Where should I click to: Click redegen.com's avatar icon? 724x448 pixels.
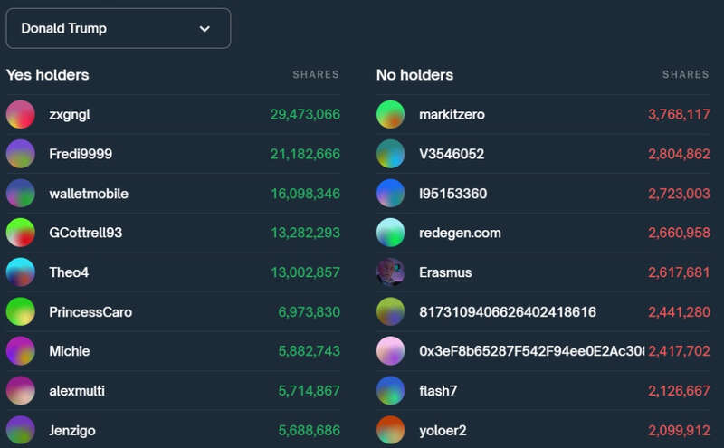coord(390,233)
